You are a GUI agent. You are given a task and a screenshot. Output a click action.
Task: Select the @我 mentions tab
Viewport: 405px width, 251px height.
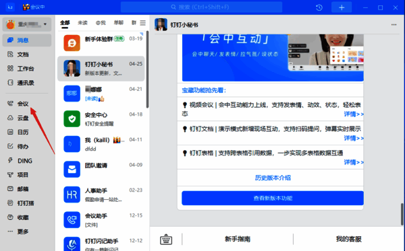(101, 23)
